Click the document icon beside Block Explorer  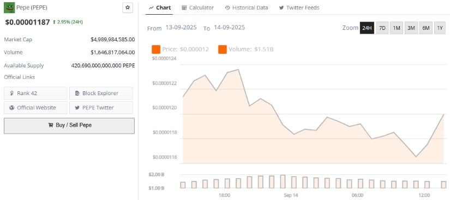click(77, 93)
